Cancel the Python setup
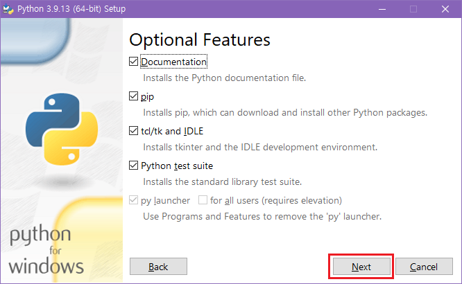The width and height of the screenshot is (462, 284). tap(424, 267)
